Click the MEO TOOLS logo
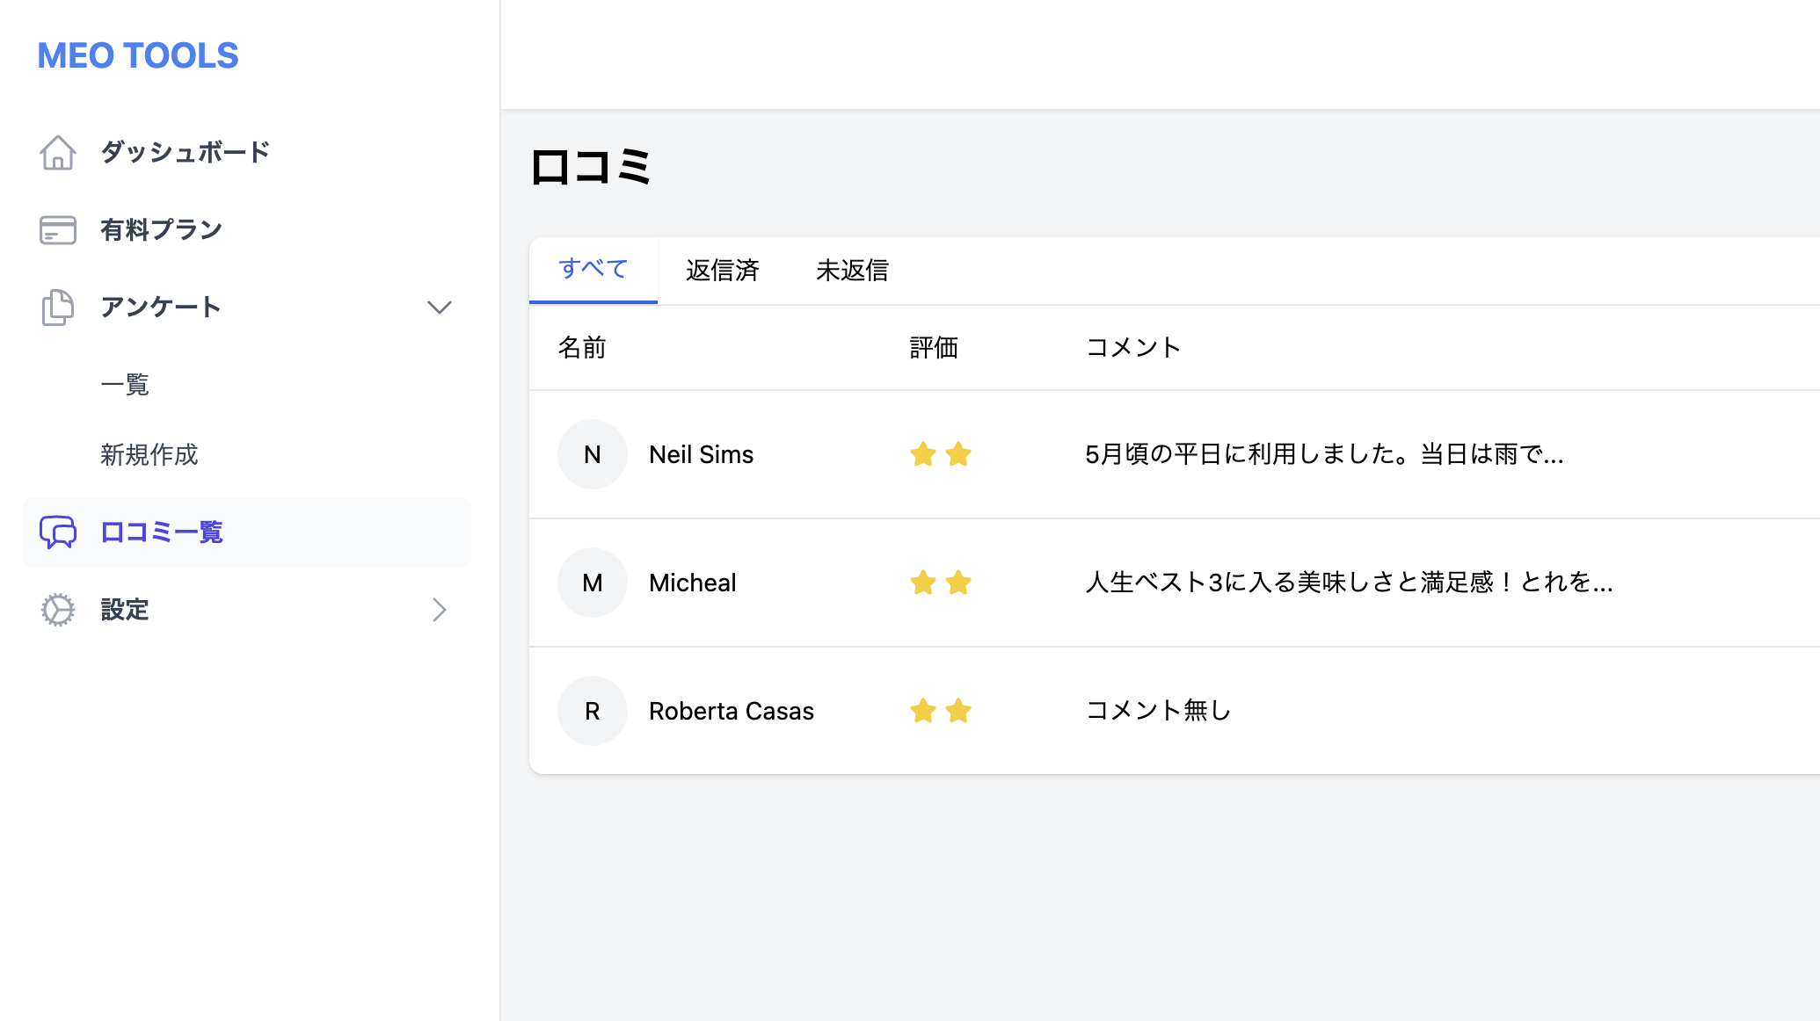The width and height of the screenshot is (1820, 1021). [x=138, y=55]
